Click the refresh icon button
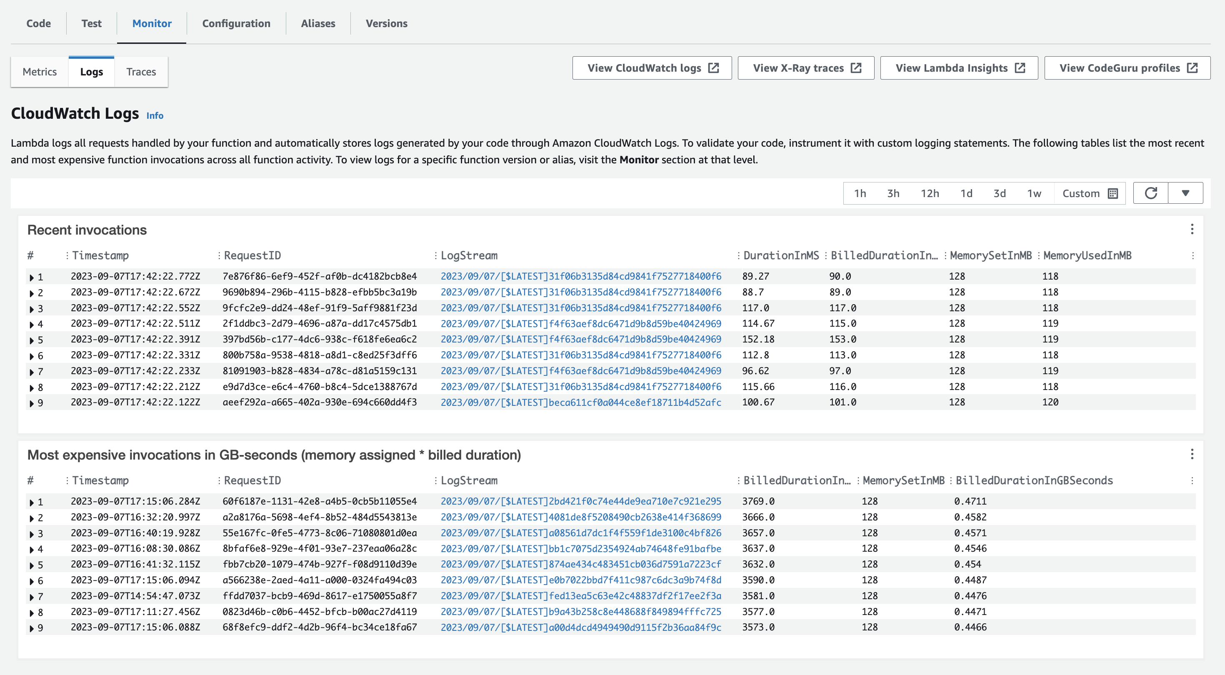 coord(1150,193)
